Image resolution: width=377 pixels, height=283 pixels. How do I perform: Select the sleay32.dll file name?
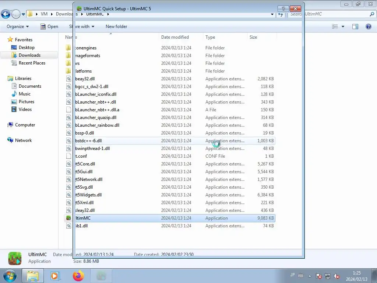[x=85, y=210]
